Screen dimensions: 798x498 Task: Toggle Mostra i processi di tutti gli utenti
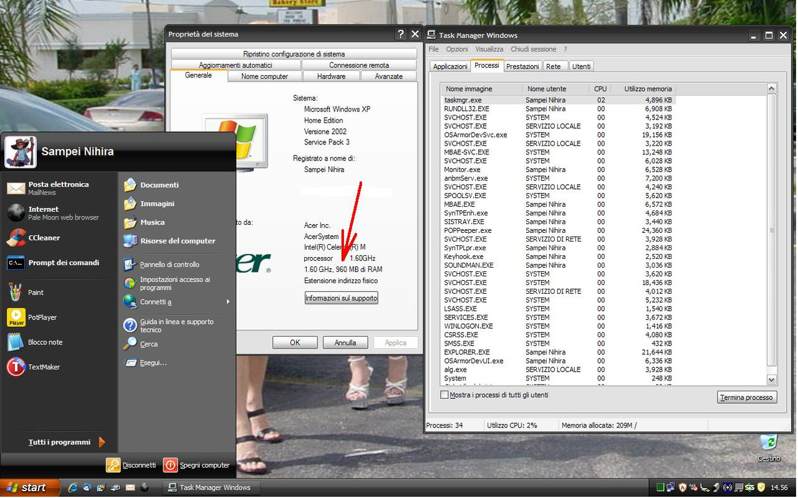point(444,395)
